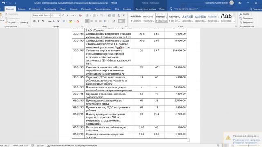Image resolution: width=262 pixels, height=147 pixels.
Task: Open the ribbon display options icon
Action: click(x=240, y=3)
